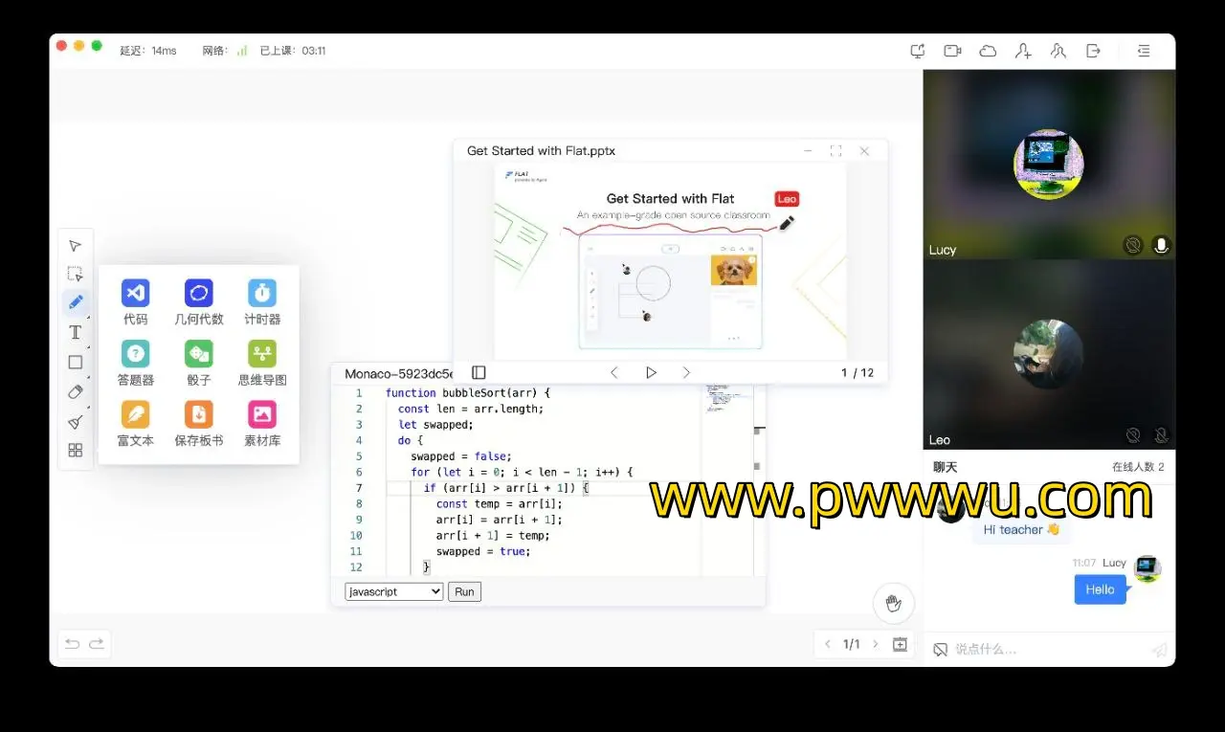
Task: Play the Flat.pptx presentation
Action: 651,372
